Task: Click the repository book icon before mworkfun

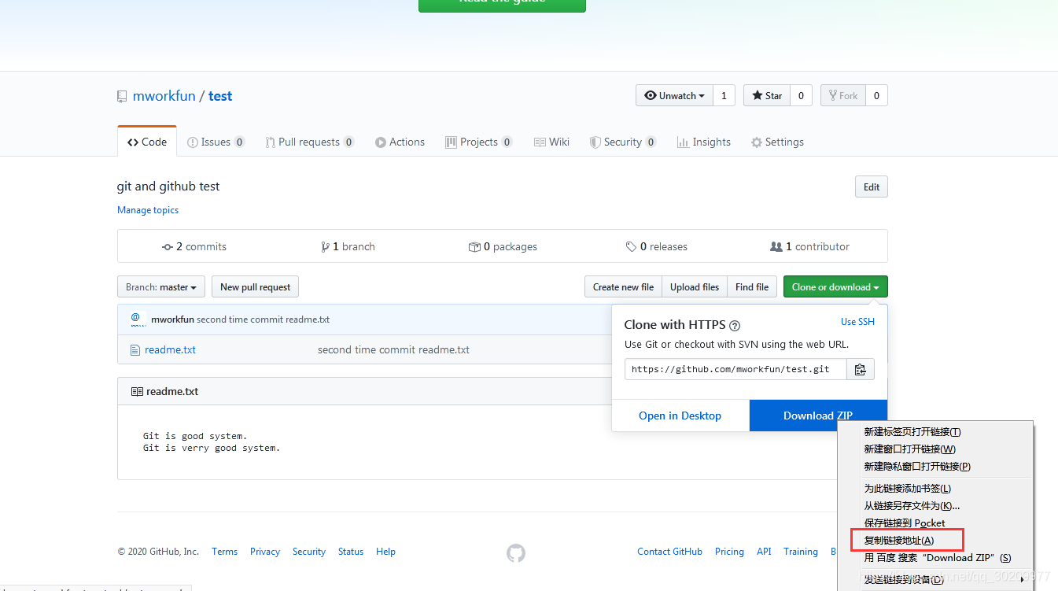Action: pos(122,97)
